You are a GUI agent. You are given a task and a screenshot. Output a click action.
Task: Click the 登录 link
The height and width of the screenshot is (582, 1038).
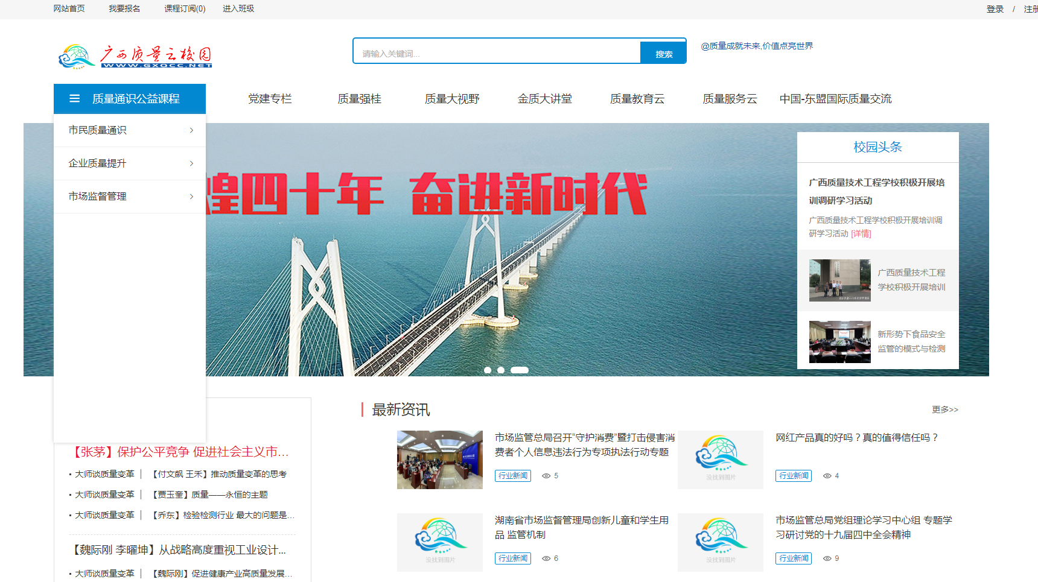coord(995,9)
